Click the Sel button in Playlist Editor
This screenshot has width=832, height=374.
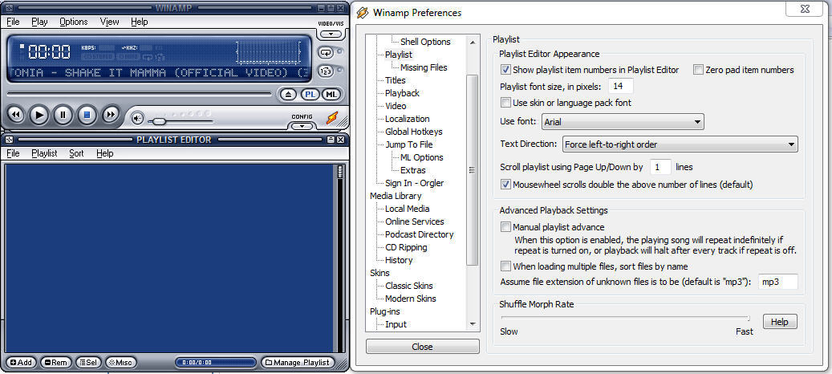tap(88, 363)
